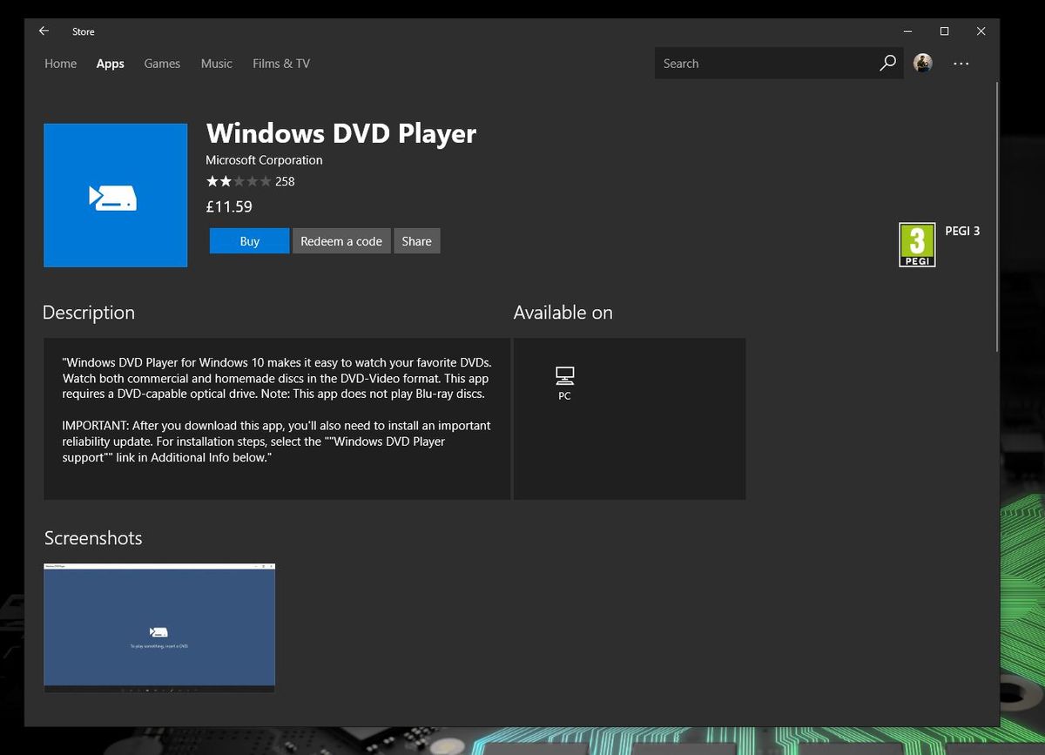
Task: Select the Apps tab
Action: tap(110, 63)
